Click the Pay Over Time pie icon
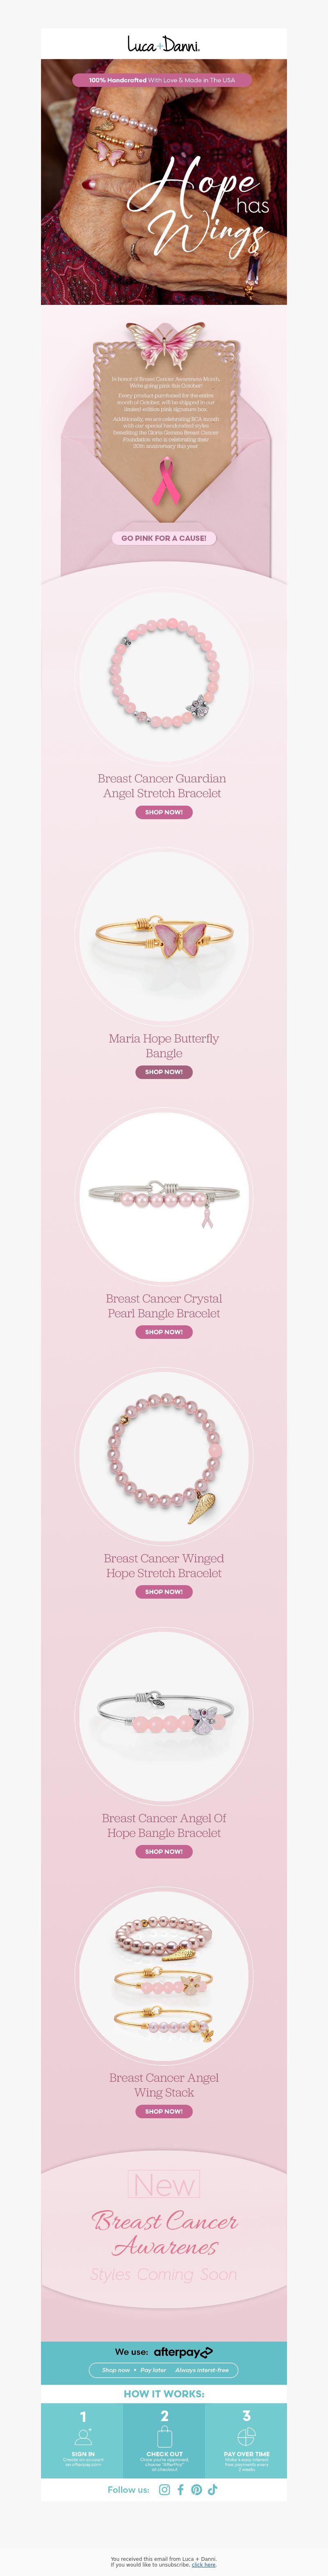 point(246,2437)
